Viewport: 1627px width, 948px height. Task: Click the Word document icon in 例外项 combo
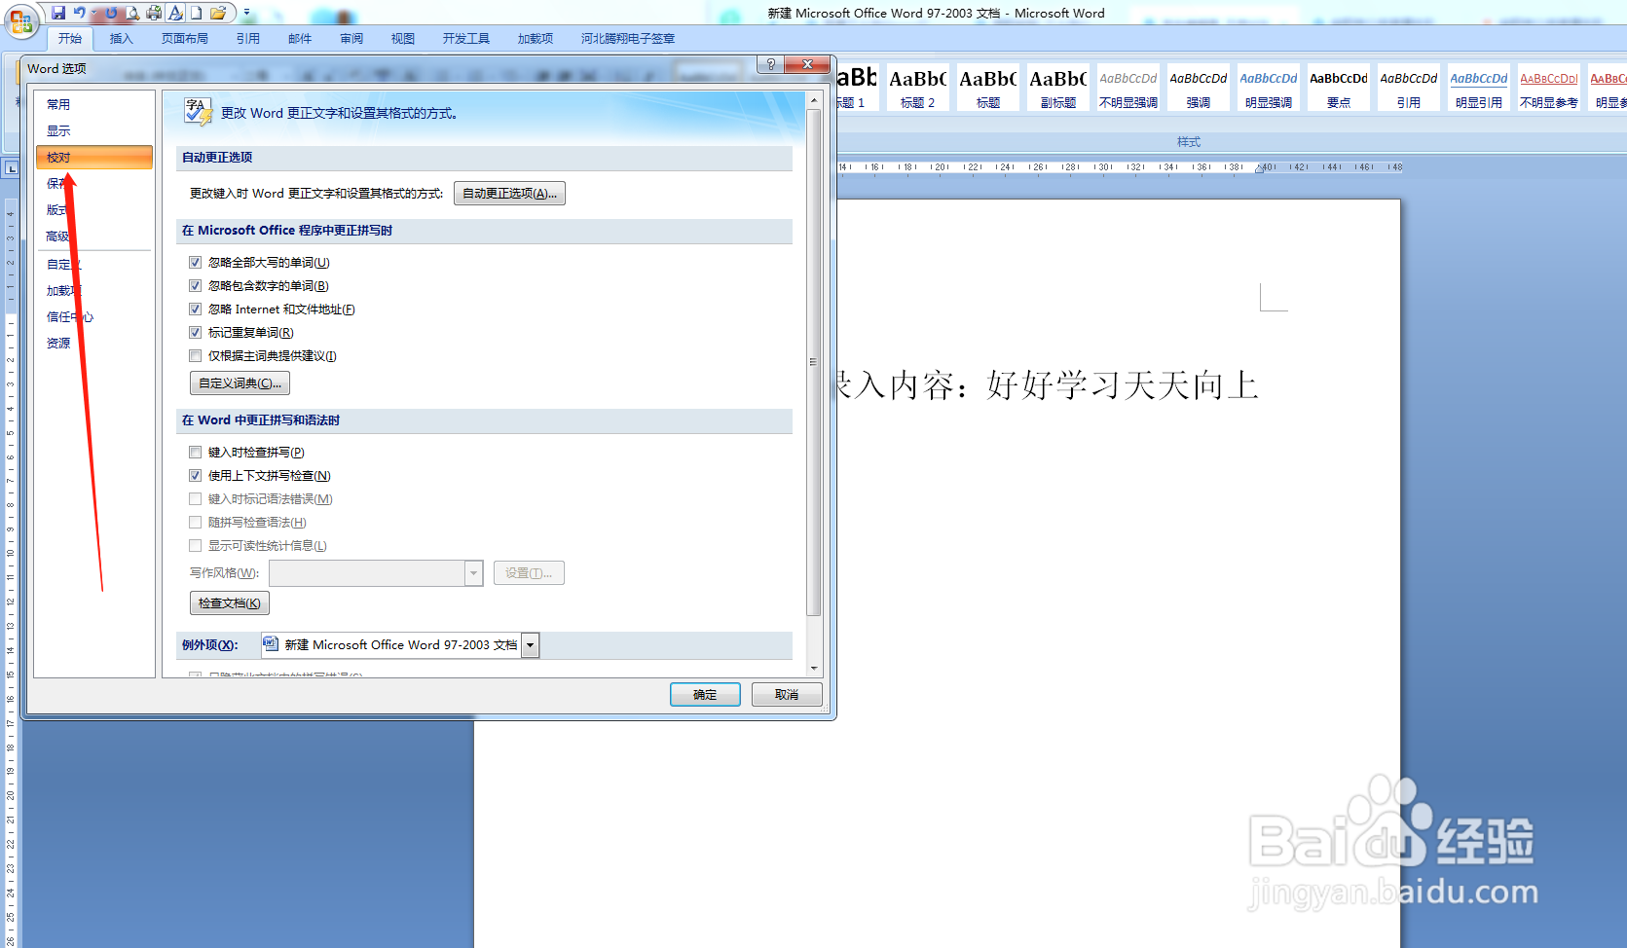271,644
